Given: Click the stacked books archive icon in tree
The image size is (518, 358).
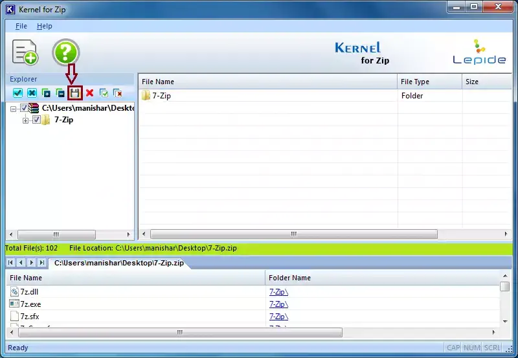Looking at the screenshot, I should pyautogui.click(x=34, y=108).
